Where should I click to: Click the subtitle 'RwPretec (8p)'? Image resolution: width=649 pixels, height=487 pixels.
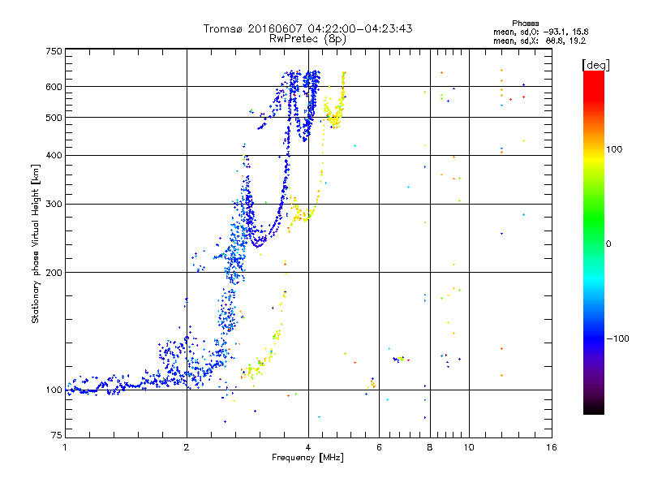coord(307,39)
